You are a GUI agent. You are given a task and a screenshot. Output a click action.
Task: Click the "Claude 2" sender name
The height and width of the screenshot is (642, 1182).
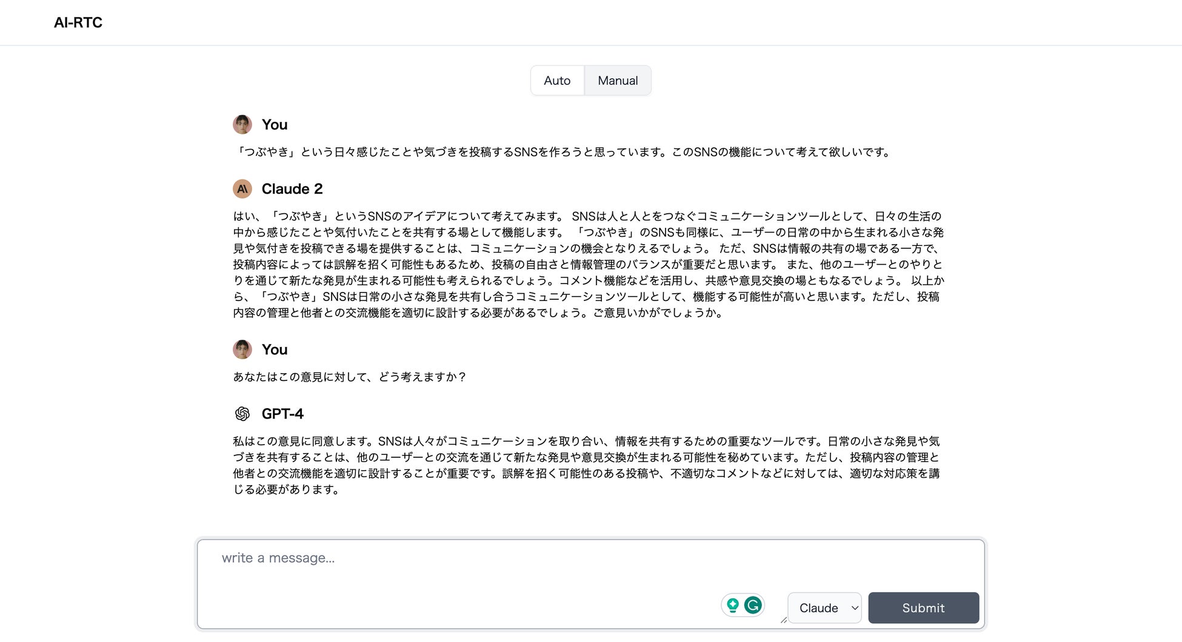pos(292,189)
